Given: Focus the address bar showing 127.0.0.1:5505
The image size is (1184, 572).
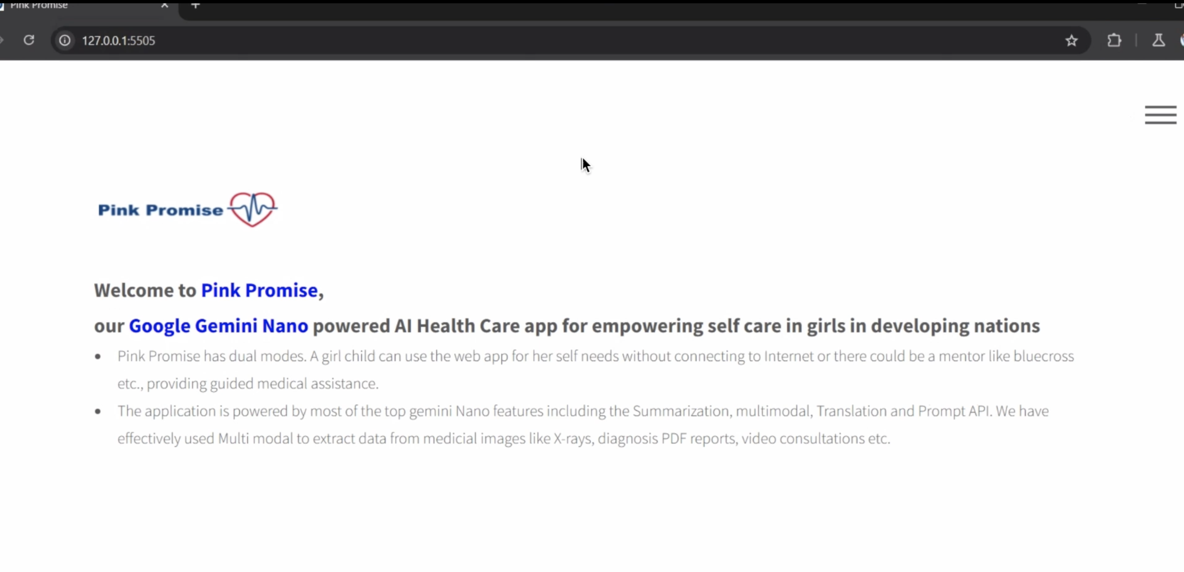Looking at the screenshot, I should point(552,40).
